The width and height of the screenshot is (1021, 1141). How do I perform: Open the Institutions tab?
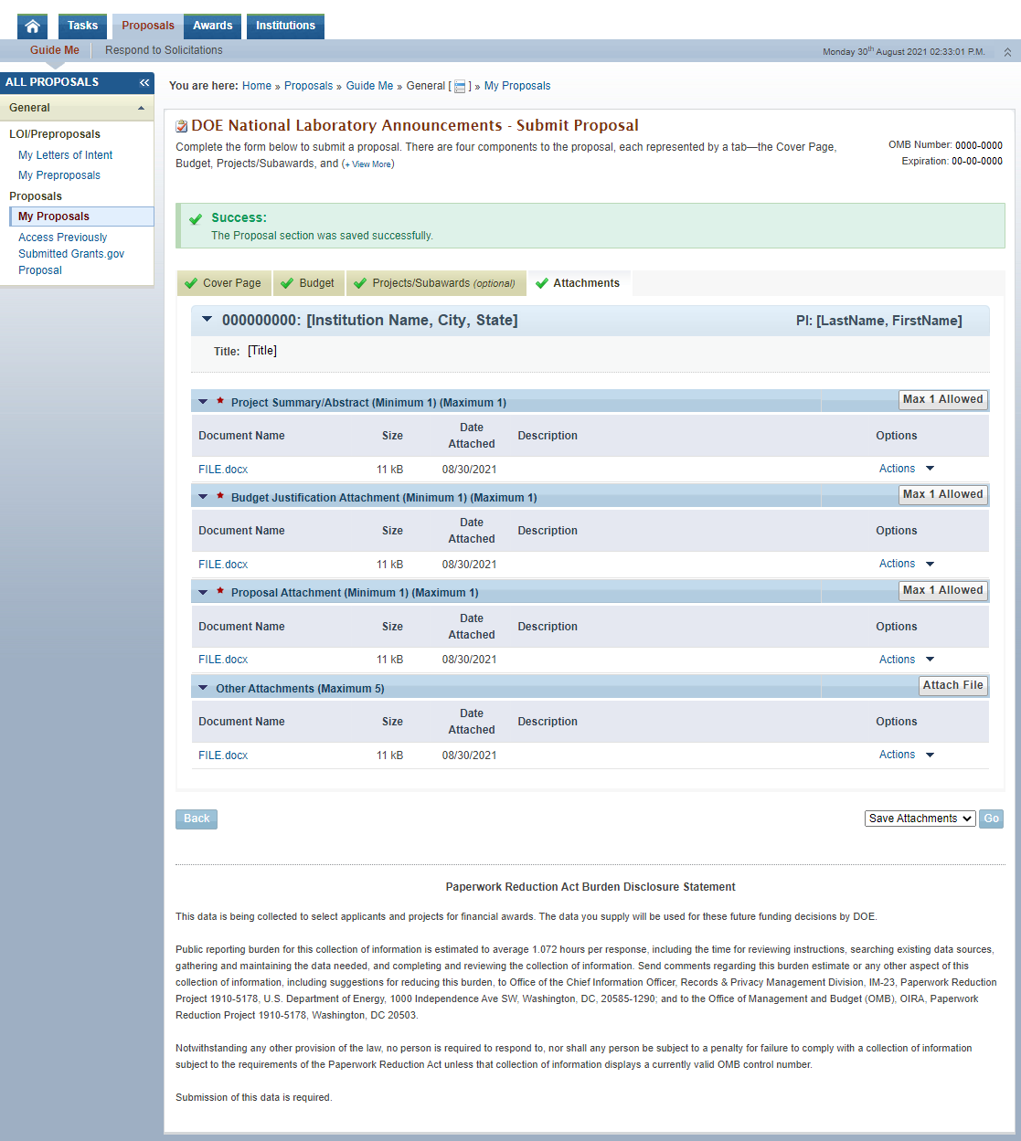coord(285,26)
